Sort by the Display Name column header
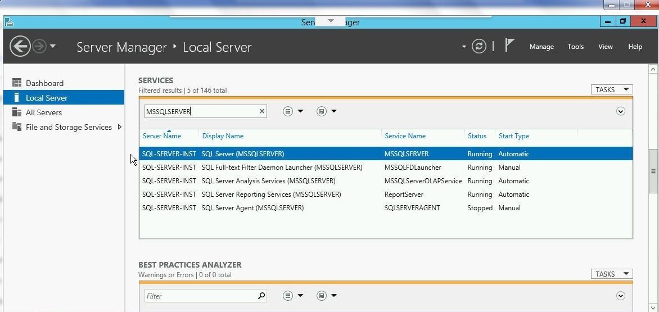Screen dimensions: 659x312 click(x=223, y=136)
